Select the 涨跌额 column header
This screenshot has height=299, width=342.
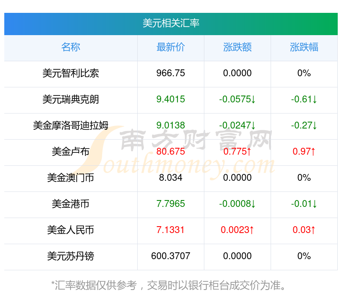pos(237,47)
